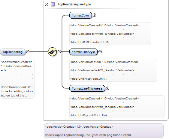Screen dimensions: 169x139
Task: Expand the FormatLineStyle element
Action: click(100, 52)
